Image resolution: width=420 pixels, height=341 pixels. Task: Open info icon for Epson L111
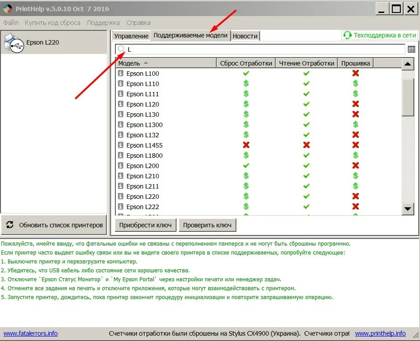[x=121, y=94]
